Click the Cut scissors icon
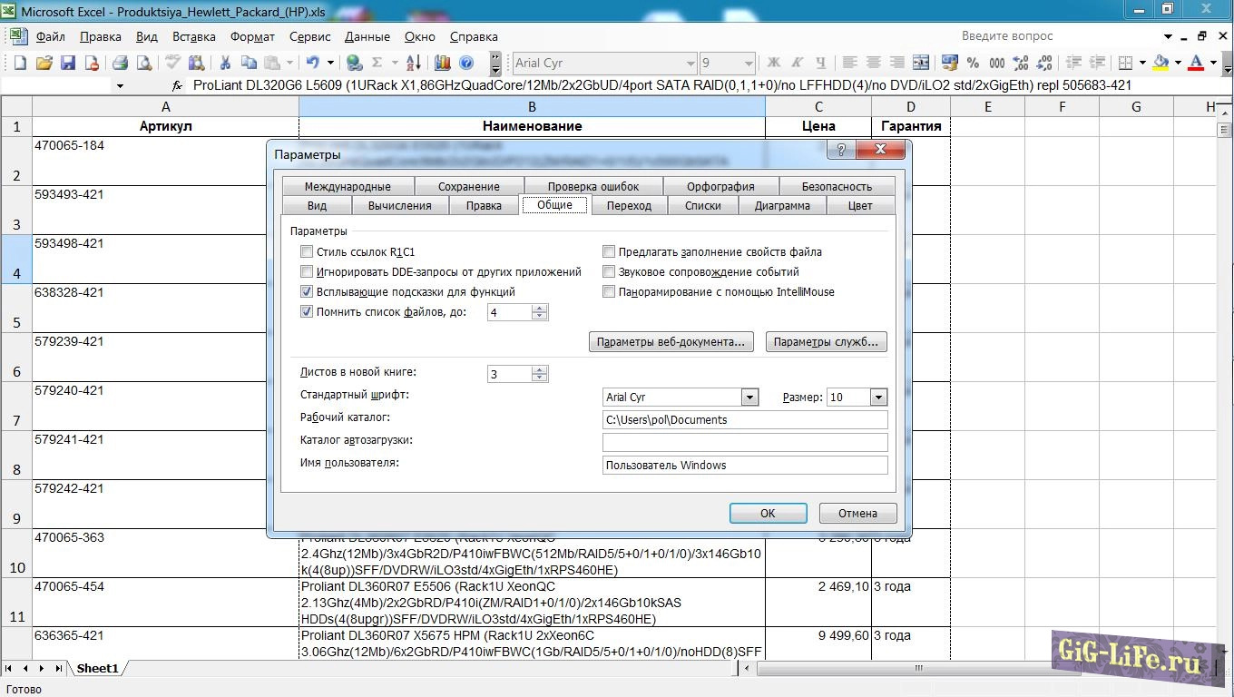Viewport: 1234px width, 697px height. click(225, 63)
